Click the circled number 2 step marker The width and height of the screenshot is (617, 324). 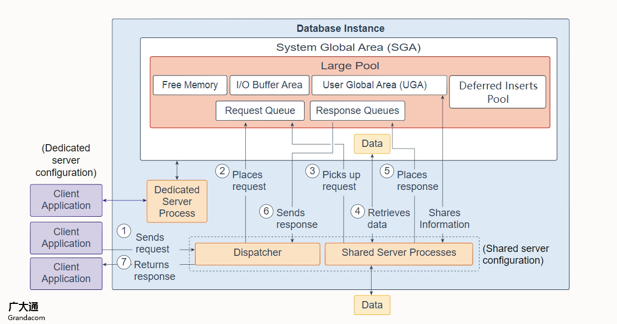(222, 170)
